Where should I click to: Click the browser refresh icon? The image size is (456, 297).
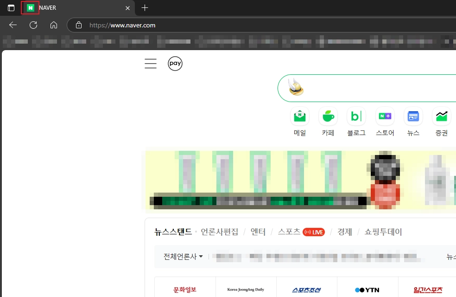[33, 25]
